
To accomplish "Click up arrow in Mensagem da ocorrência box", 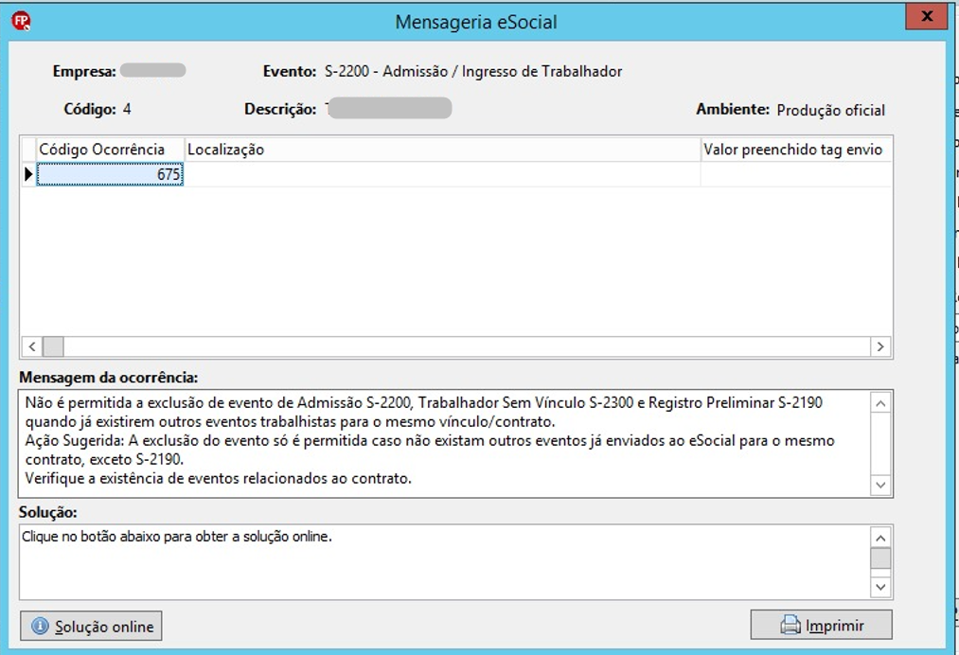I will click(x=880, y=403).
